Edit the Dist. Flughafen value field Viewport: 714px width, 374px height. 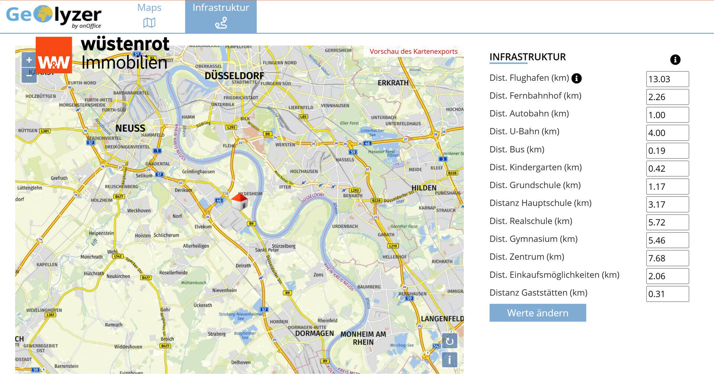[x=668, y=79]
